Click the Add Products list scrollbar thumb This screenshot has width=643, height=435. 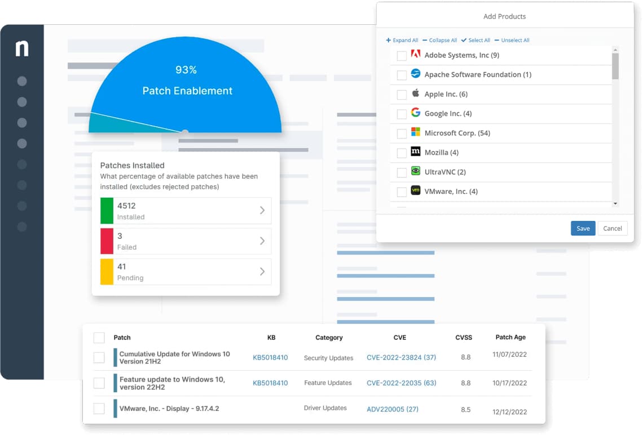click(x=615, y=66)
